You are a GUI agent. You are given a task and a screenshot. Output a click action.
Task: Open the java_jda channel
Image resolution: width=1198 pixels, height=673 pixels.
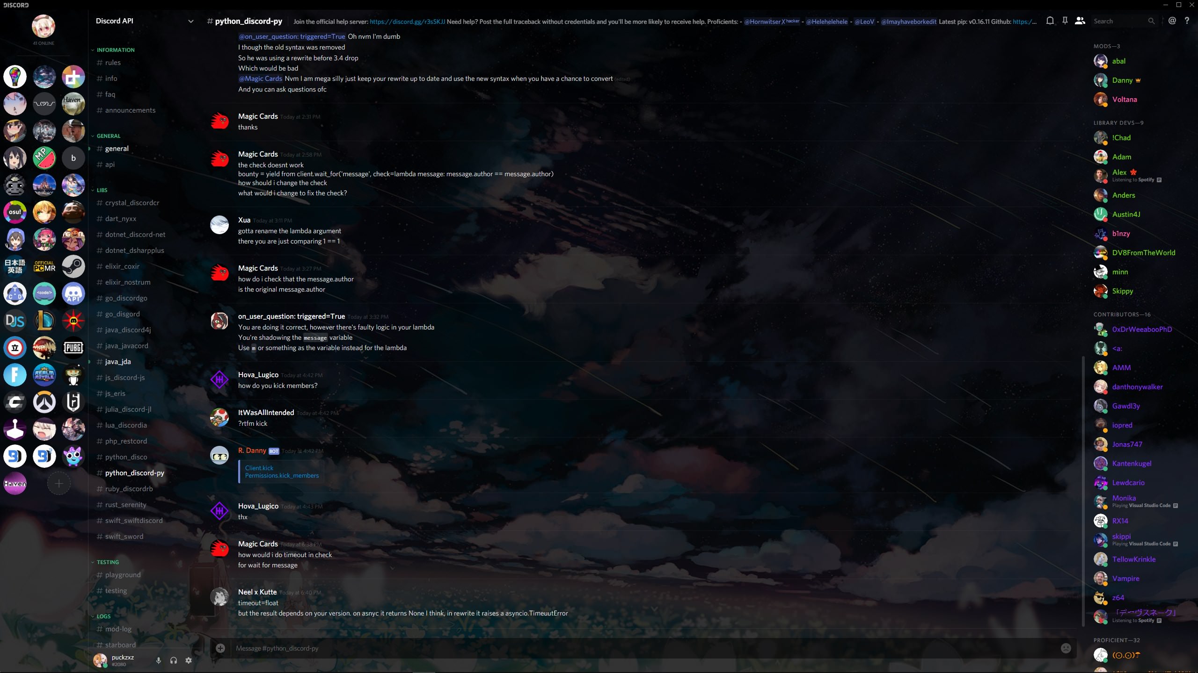[118, 362]
